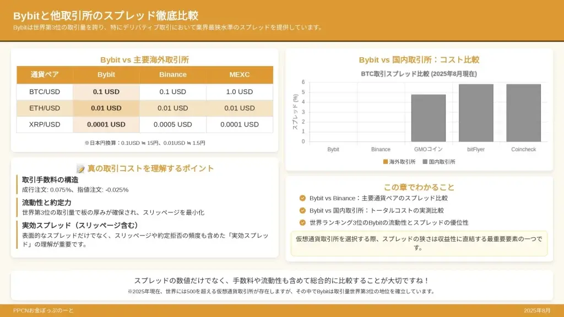
Task: Select the GMOコイン bar in the chart
Action: 428,118
